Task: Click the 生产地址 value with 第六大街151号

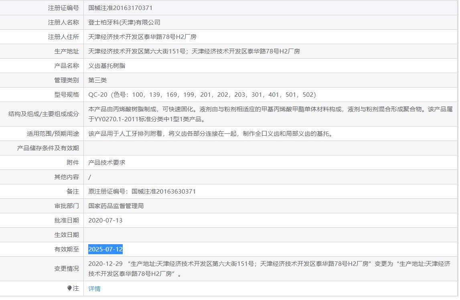Action: tap(194, 51)
